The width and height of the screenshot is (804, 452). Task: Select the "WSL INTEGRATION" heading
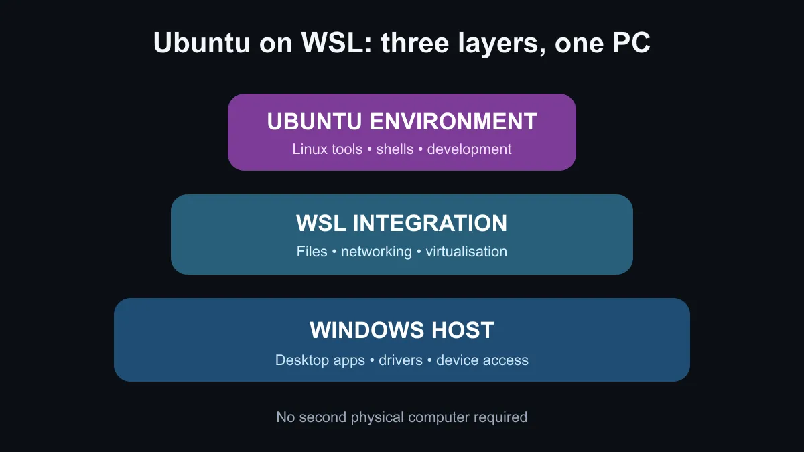(x=402, y=224)
